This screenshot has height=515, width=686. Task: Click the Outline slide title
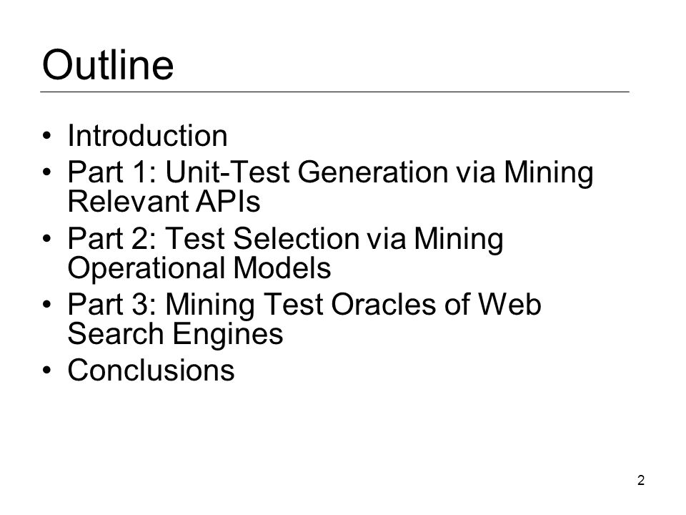[x=108, y=65]
